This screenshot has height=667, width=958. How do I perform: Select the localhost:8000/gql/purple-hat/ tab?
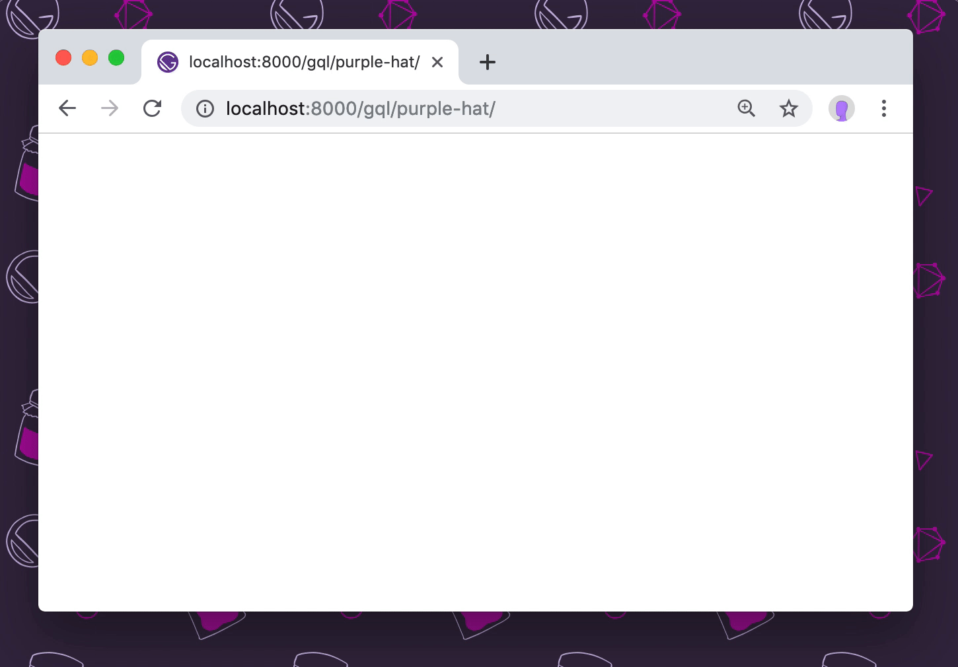[297, 61]
